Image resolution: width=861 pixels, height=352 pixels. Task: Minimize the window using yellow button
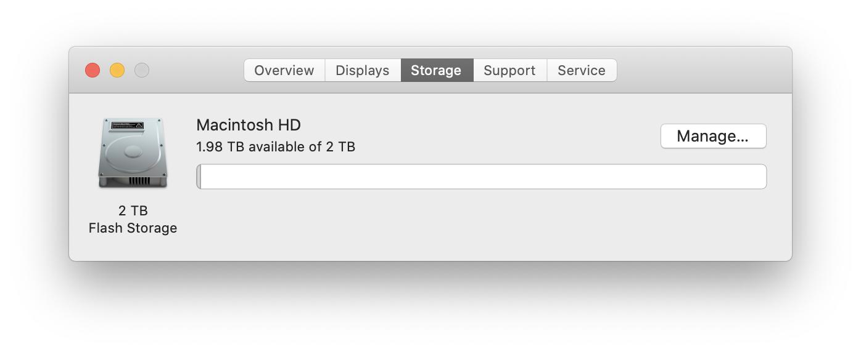[117, 70]
